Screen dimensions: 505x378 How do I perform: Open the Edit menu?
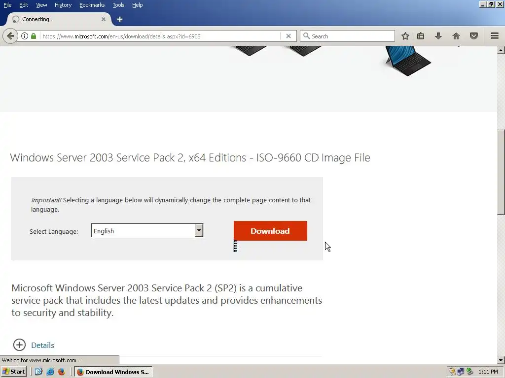24,5
